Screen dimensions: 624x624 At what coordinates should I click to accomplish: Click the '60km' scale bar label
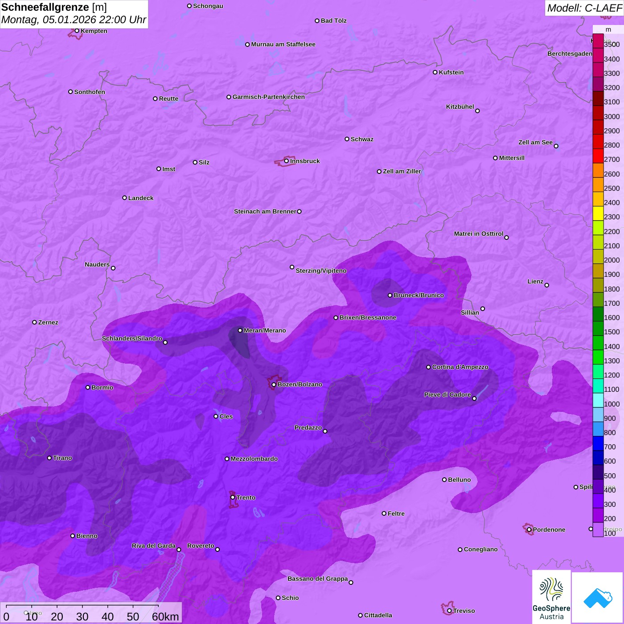(165, 616)
